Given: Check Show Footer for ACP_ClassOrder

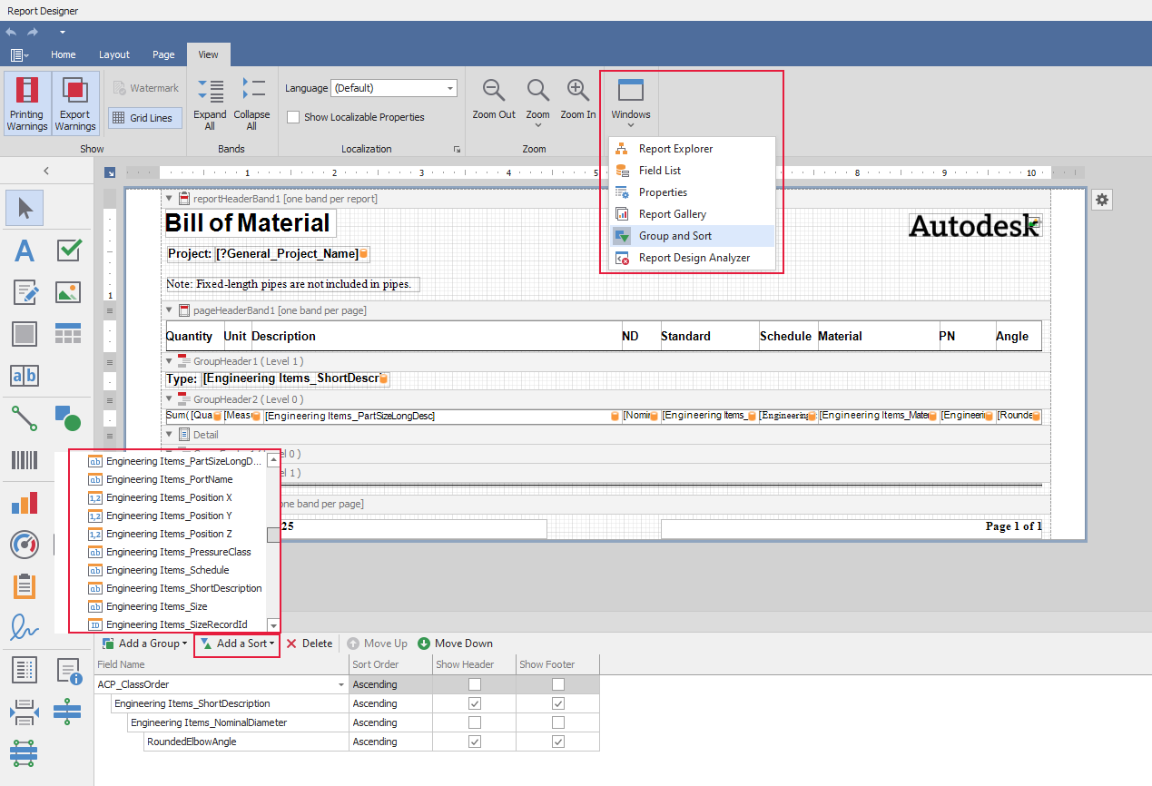Looking at the screenshot, I should click(558, 684).
